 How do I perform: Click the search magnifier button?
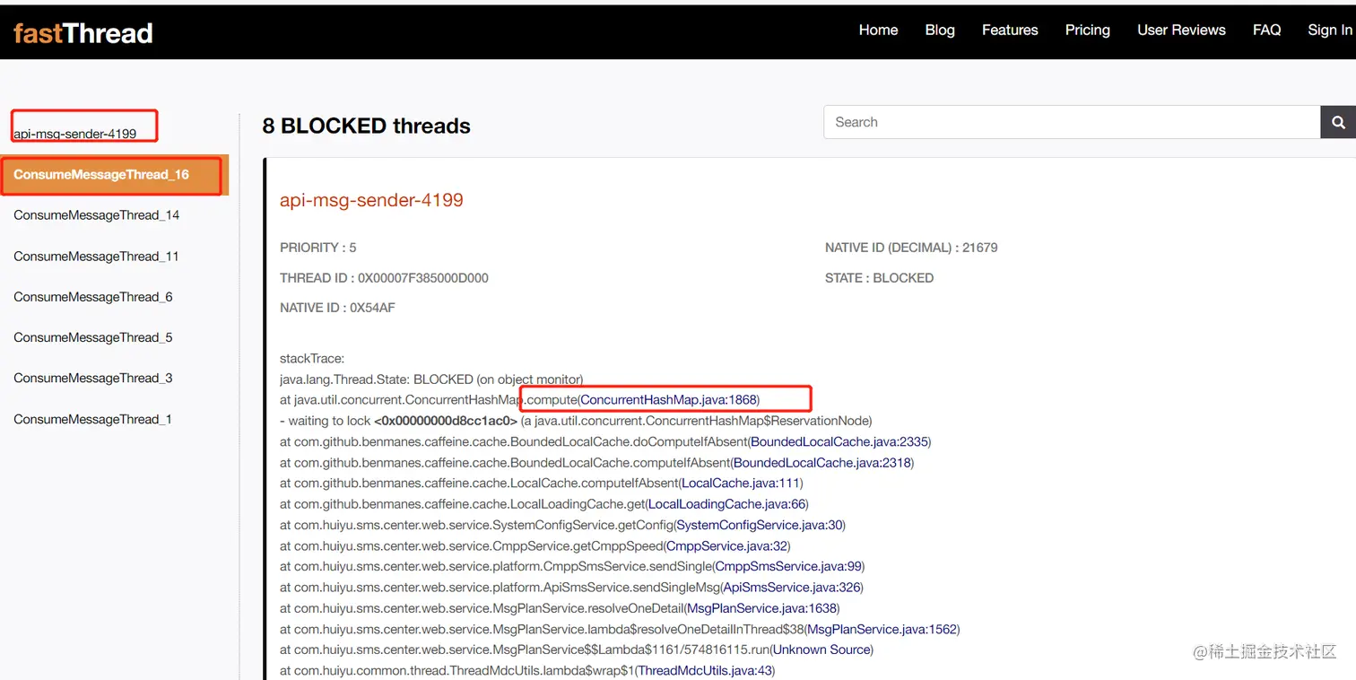coord(1338,122)
